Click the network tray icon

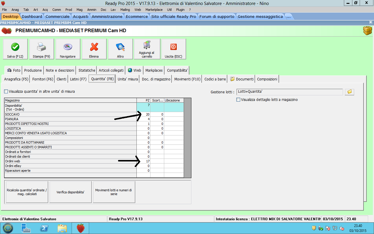pyautogui.click(x=335, y=228)
